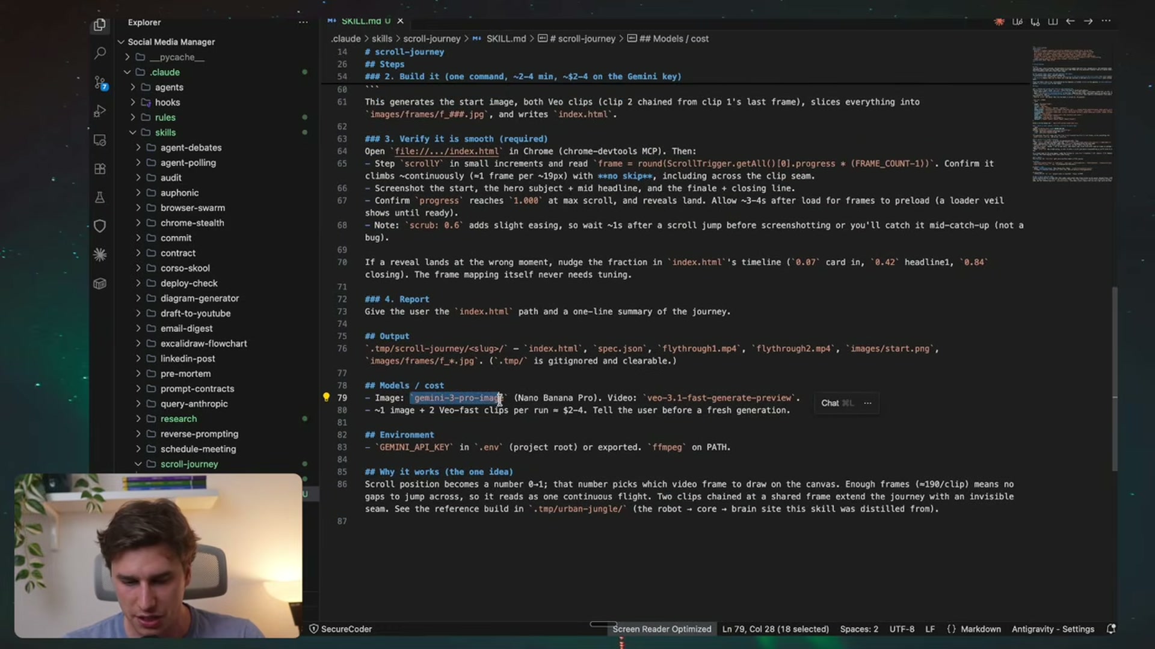Open the file://.../index.html link on line 64

(446, 151)
